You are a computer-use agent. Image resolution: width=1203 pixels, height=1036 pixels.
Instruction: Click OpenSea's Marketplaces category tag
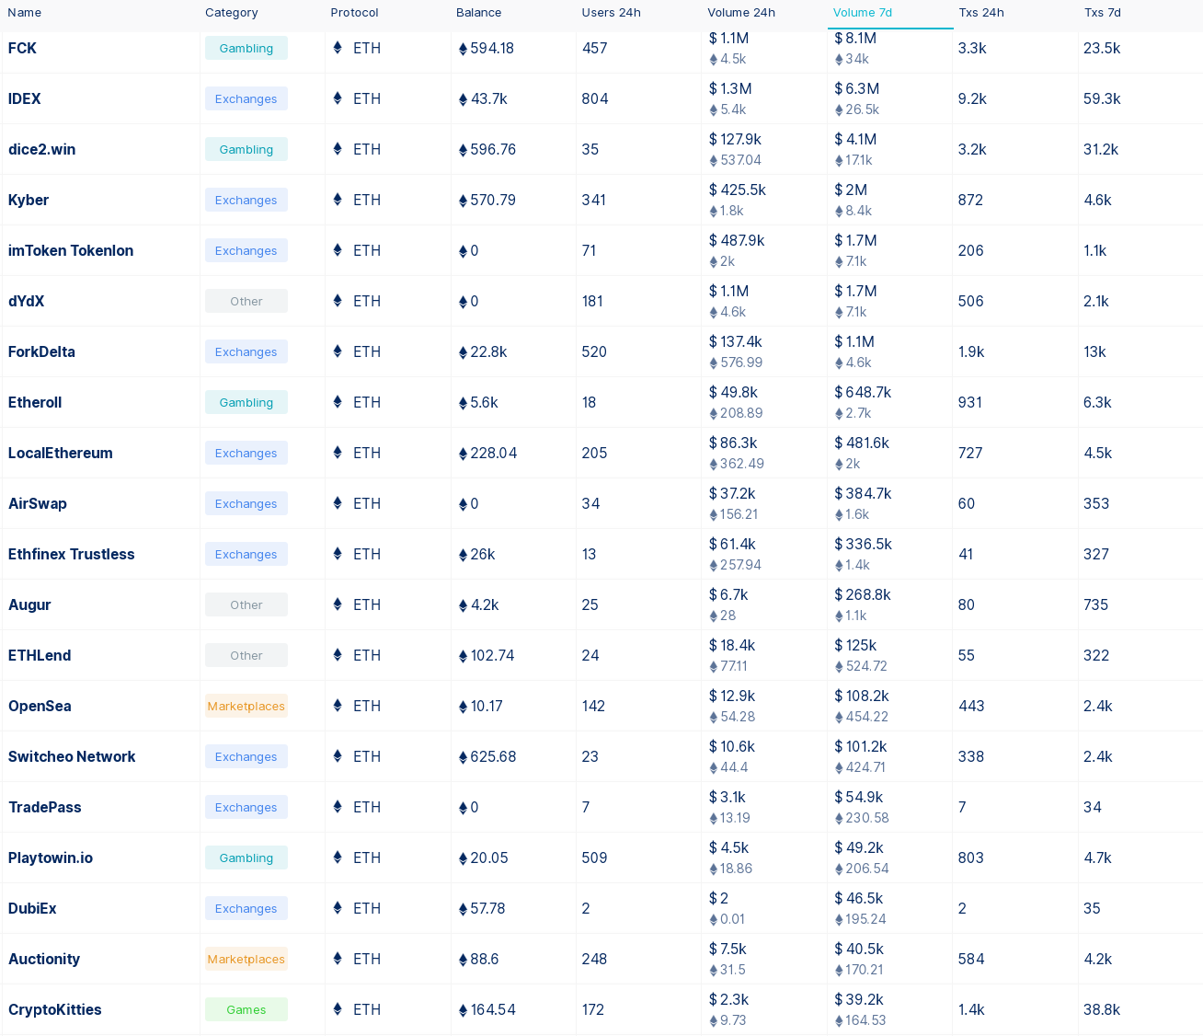tap(246, 706)
